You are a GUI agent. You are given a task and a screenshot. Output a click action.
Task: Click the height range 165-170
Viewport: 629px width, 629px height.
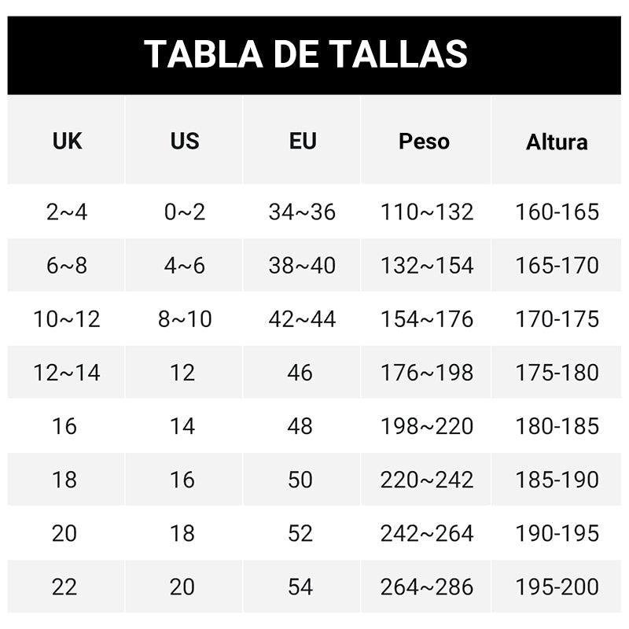pos(557,266)
